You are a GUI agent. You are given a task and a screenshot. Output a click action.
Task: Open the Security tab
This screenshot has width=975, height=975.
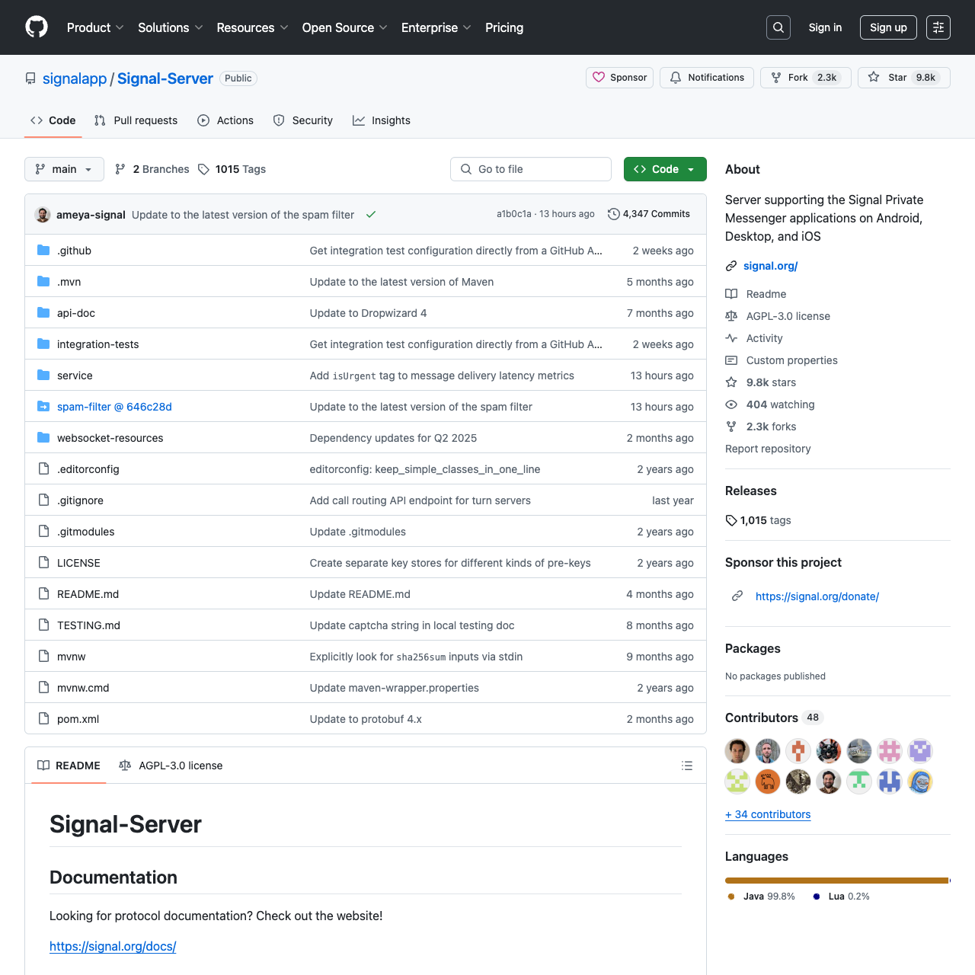click(303, 120)
